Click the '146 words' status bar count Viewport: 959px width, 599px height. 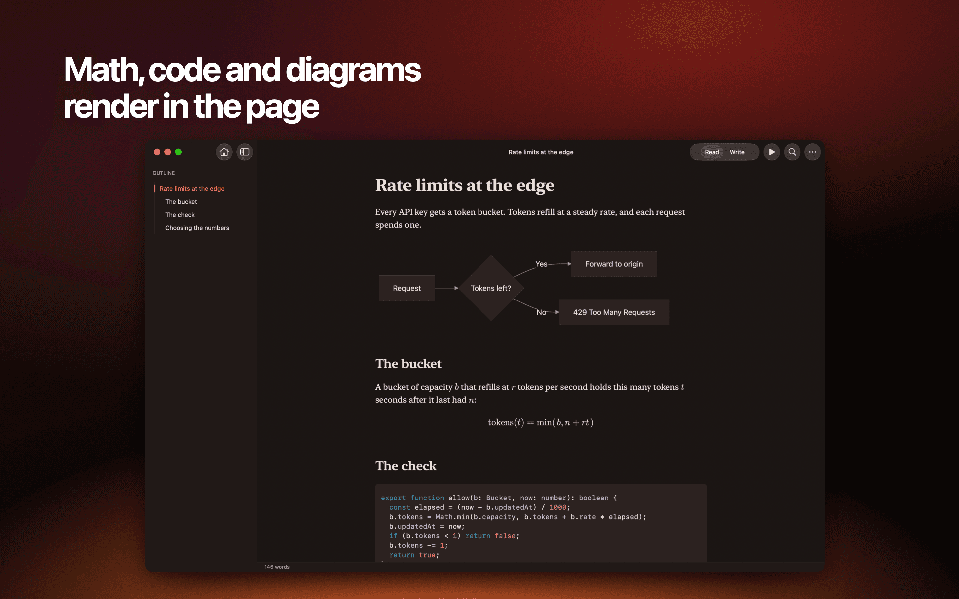[277, 567]
